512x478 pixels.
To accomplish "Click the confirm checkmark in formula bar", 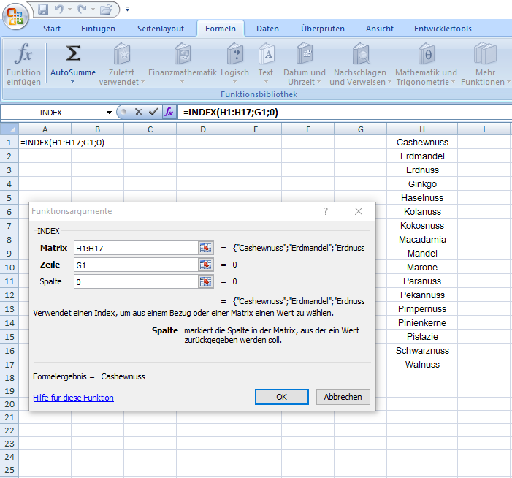I will coord(153,112).
